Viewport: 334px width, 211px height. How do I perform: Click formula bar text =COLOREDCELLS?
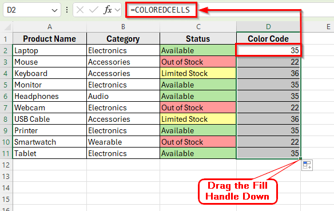(x=160, y=10)
